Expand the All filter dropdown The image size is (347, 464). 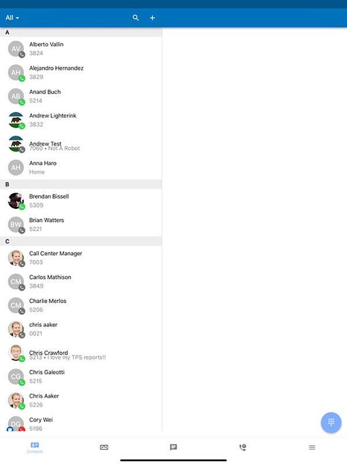point(12,18)
